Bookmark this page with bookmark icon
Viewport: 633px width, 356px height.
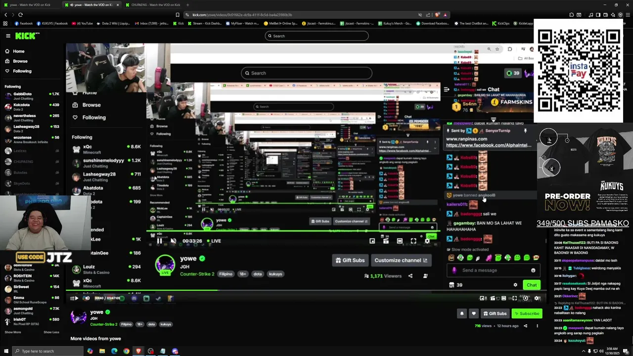click(177, 15)
